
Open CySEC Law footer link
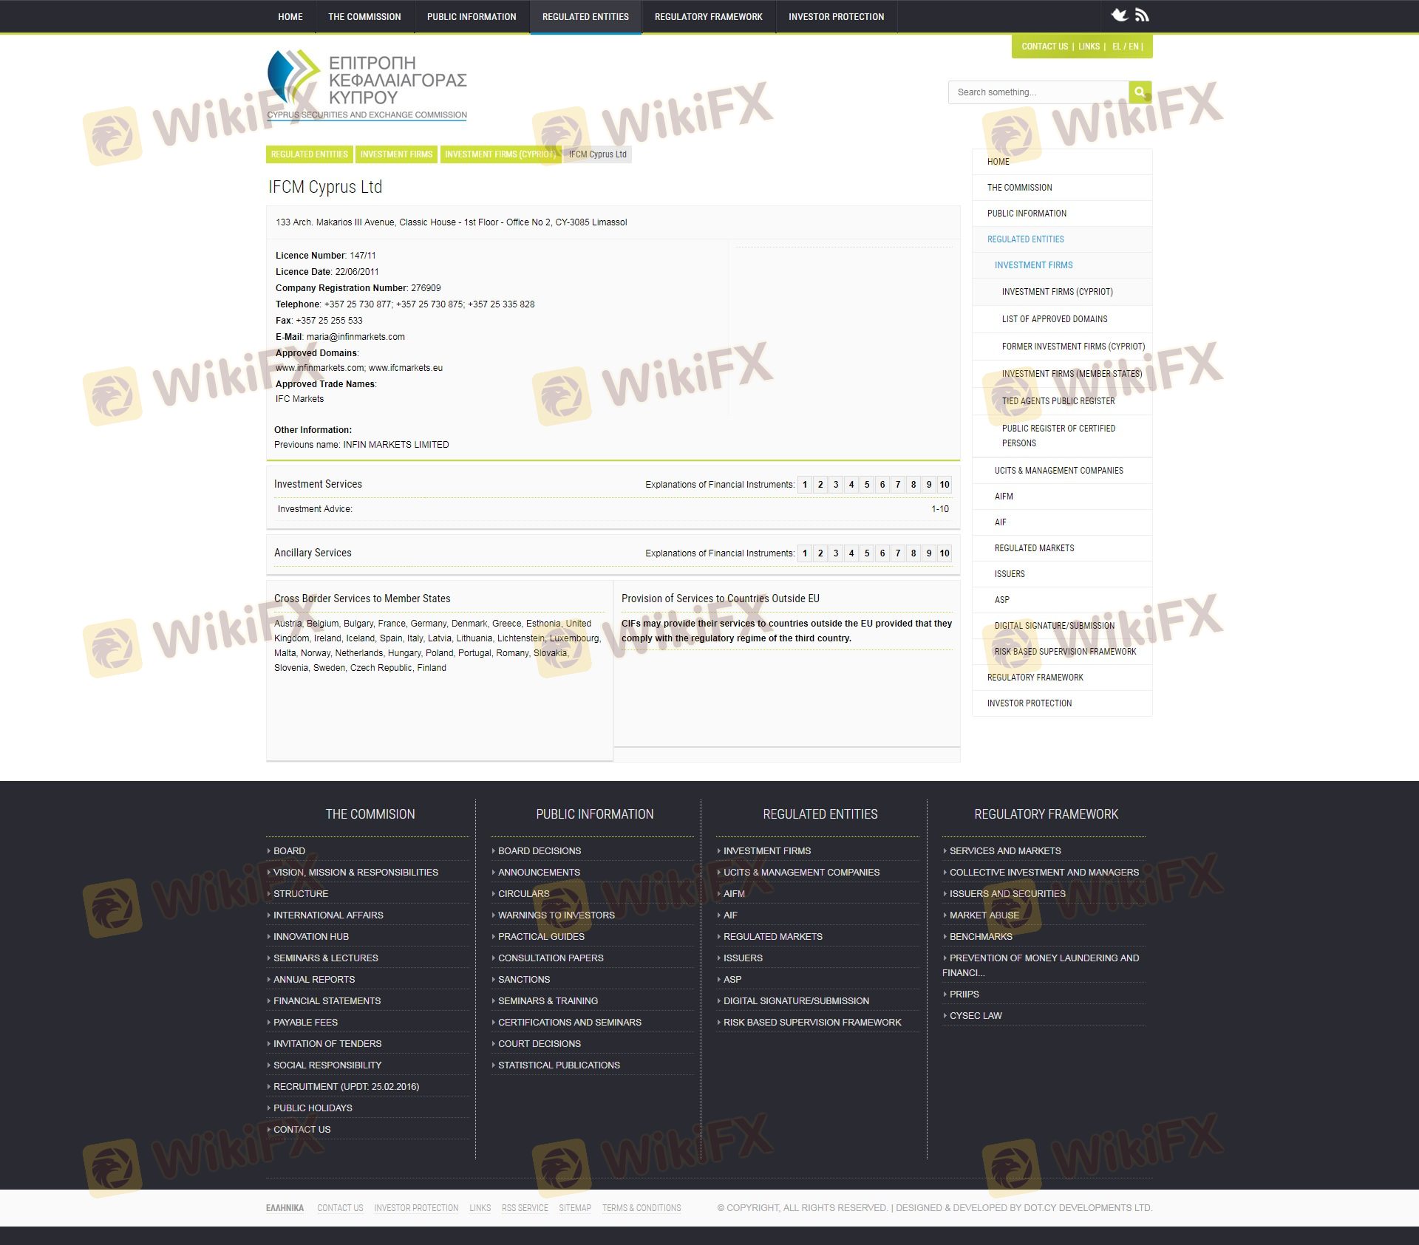pyautogui.click(x=976, y=1015)
